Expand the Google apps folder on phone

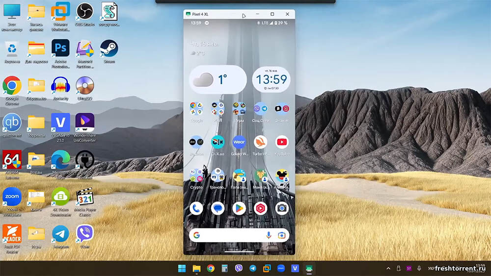coord(196,108)
